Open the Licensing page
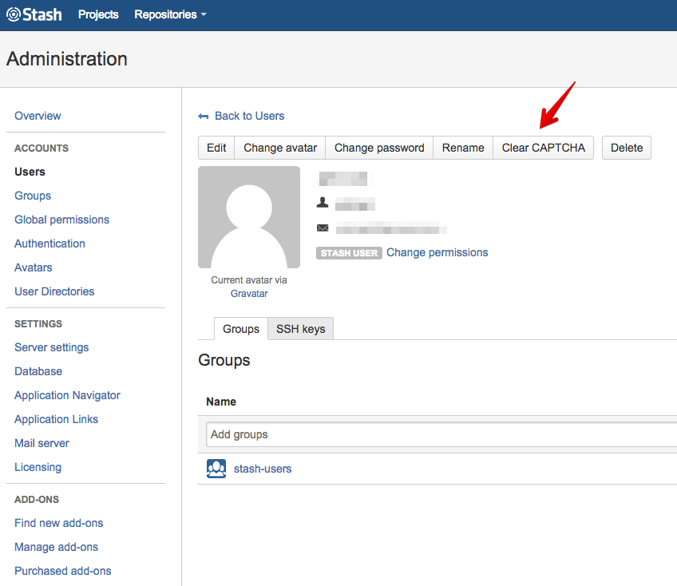The width and height of the screenshot is (677, 586). click(38, 467)
